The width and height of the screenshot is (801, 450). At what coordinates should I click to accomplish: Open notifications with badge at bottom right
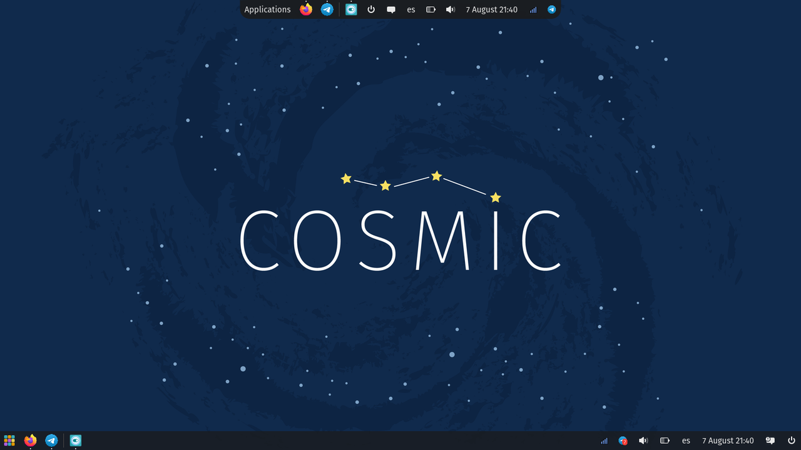(769, 441)
